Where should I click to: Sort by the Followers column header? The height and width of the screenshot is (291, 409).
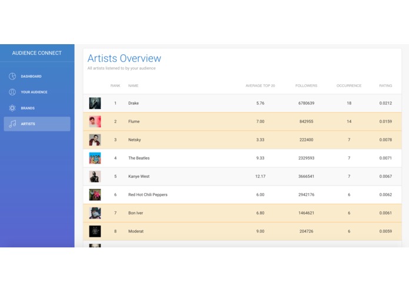(x=306, y=85)
